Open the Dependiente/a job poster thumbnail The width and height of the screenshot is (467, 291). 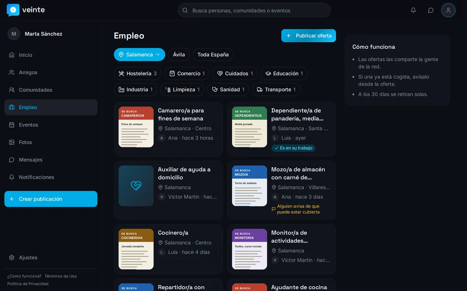pyautogui.click(x=249, y=127)
